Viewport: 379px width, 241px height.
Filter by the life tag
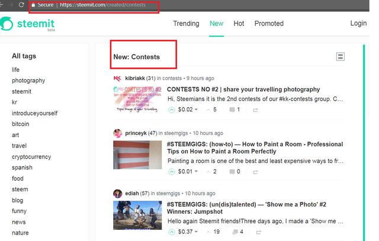point(16,70)
